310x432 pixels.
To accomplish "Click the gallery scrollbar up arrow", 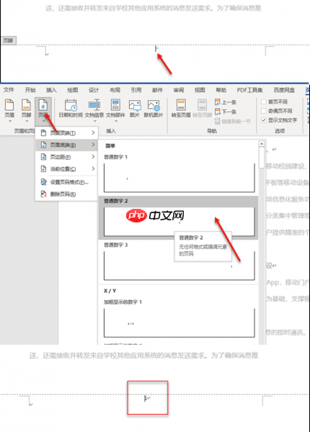I will (x=262, y=143).
